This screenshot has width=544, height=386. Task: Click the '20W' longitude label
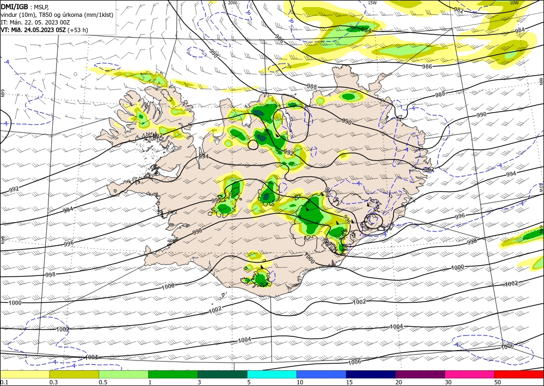pyautogui.click(x=232, y=3)
